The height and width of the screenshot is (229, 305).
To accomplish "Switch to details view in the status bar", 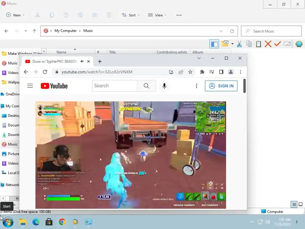I will pyautogui.click(x=294, y=204).
